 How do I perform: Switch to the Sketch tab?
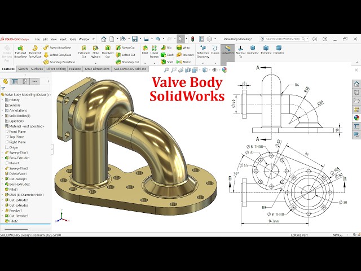pyautogui.click(x=23, y=69)
